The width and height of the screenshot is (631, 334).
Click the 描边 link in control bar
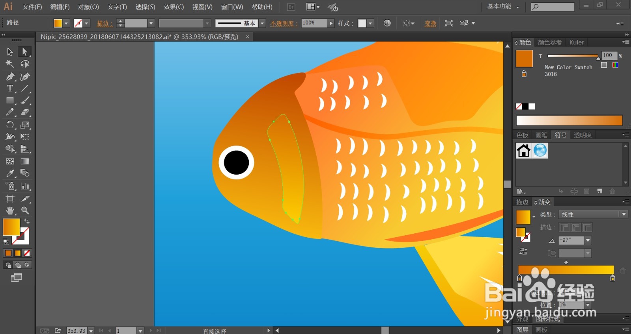[x=105, y=24]
